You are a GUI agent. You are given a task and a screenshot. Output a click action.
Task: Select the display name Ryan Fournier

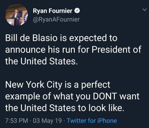pyautogui.click(x=53, y=11)
